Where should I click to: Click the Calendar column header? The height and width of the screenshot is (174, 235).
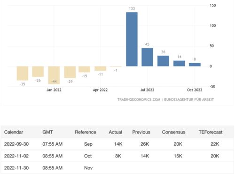pos(14,132)
